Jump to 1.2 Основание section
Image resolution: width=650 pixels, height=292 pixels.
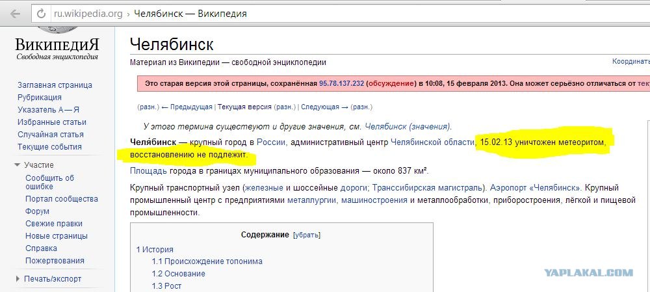[178, 274]
